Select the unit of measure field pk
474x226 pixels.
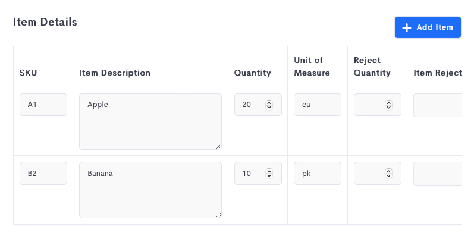point(318,174)
